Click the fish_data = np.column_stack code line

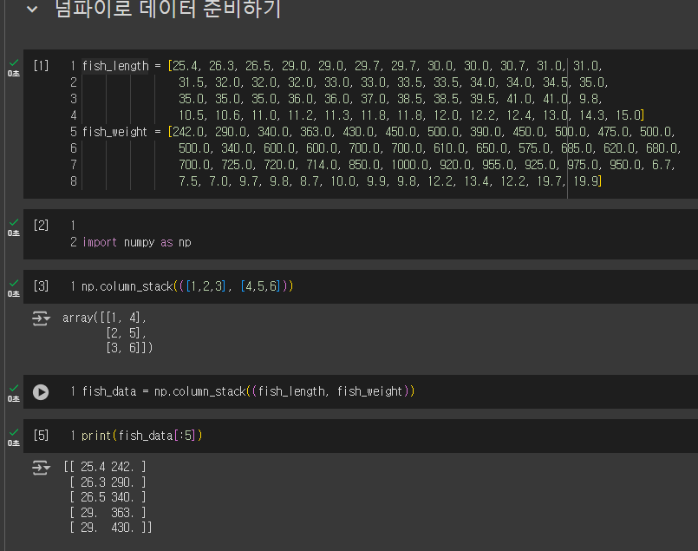(248, 391)
